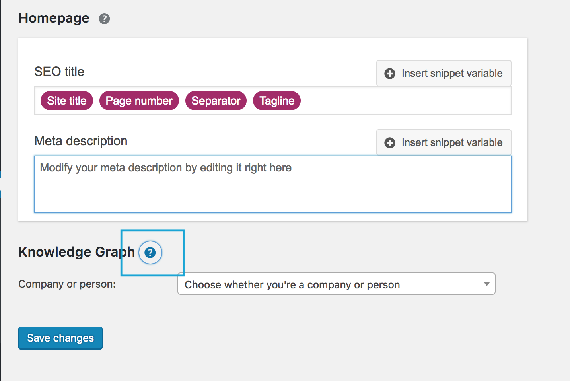Click the plus icon beside SEO title's snippet variable
Image resolution: width=570 pixels, height=381 pixels.
(389, 73)
